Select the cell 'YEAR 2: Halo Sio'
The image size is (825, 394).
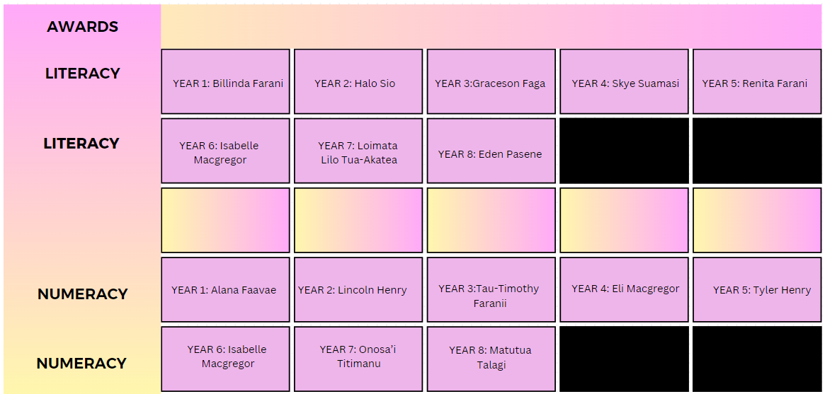point(358,81)
